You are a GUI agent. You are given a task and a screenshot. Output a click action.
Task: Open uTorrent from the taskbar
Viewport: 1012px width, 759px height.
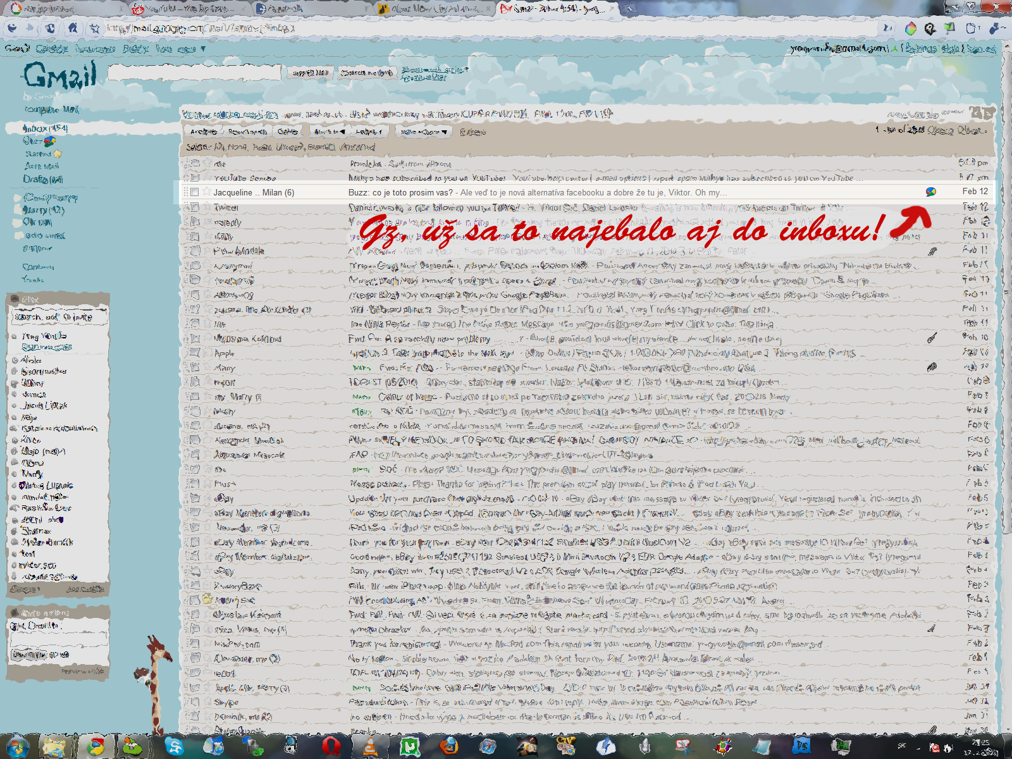point(410,747)
